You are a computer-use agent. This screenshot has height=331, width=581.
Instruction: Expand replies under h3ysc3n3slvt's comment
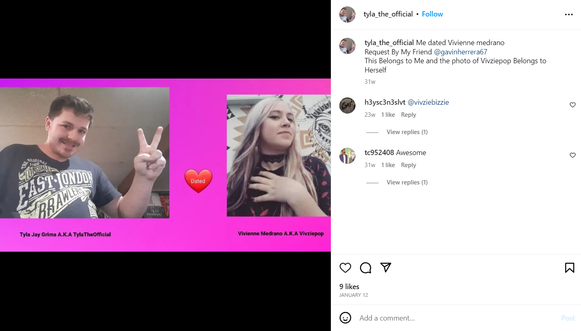[x=407, y=132]
